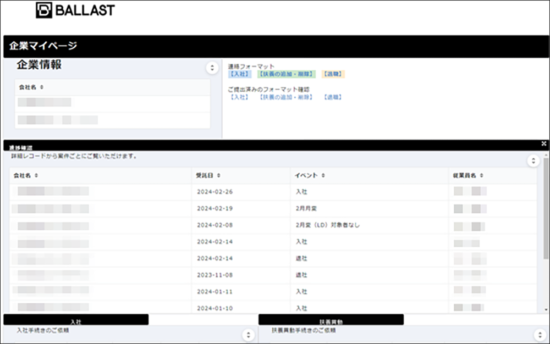The image size is (550, 344).
Task: Click the progress table vertical scrollbar
Action: [x=546, y=210]
